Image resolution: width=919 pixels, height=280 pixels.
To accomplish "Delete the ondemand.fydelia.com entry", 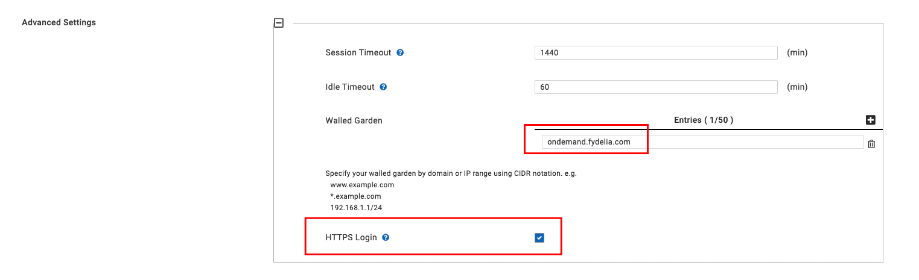I will (871, 144).
